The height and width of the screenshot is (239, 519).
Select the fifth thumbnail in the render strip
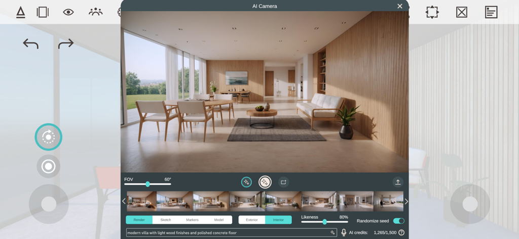pyautogui.click(x=283, y=201)
